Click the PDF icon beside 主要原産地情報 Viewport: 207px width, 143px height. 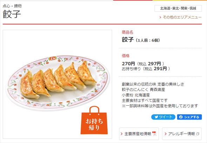click(154, 134)
